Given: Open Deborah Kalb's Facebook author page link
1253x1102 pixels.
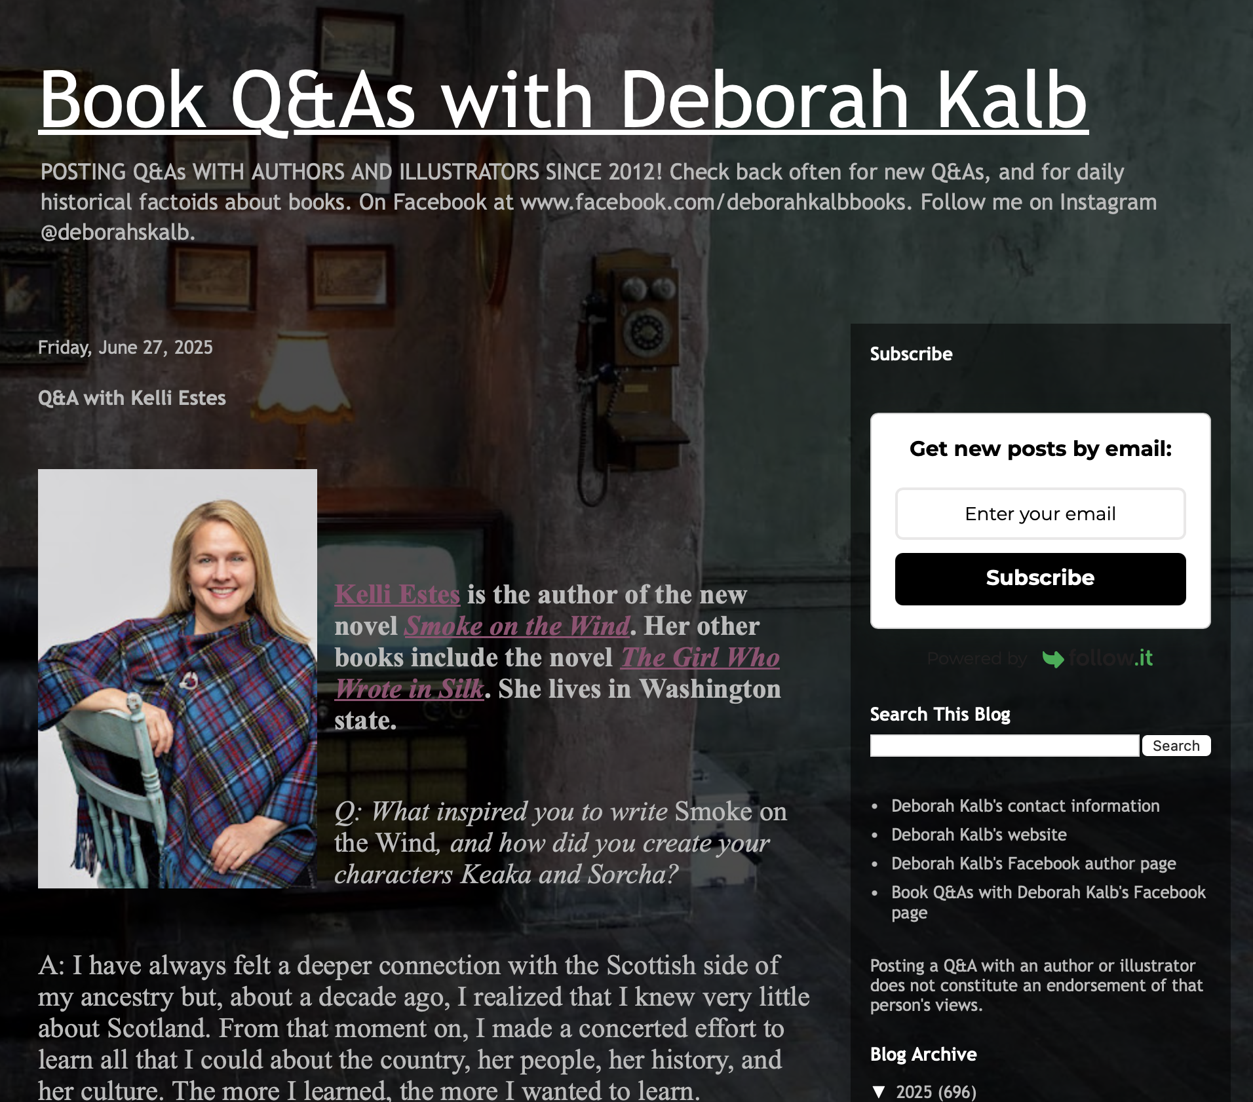Looking at the screenshot, I should 1033,864.
